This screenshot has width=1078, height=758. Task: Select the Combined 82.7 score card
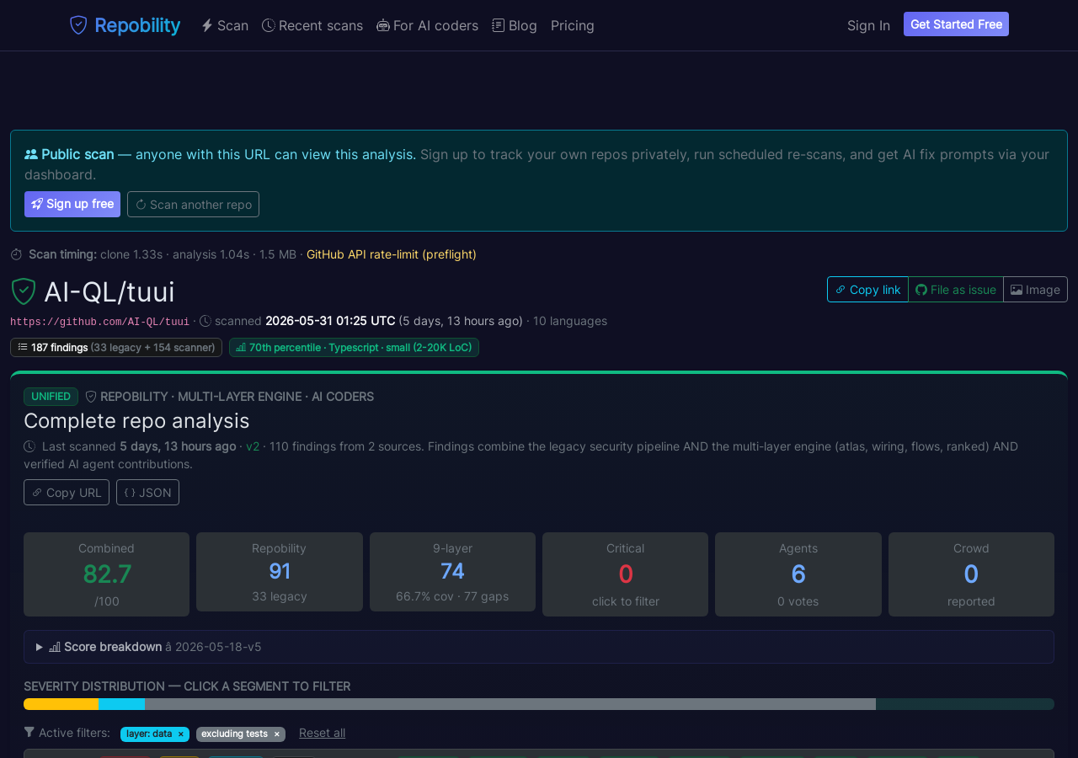(106, 574)
